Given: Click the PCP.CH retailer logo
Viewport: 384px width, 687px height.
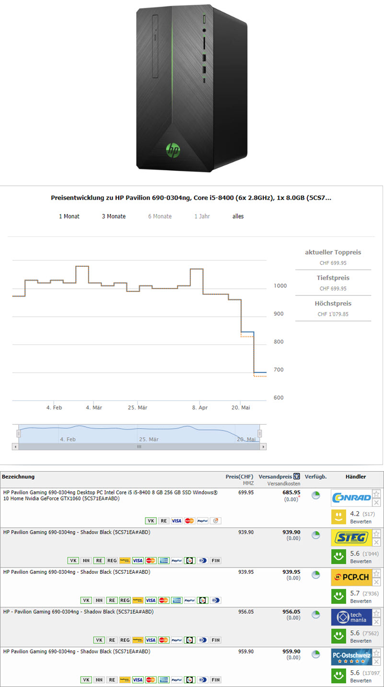Looking at the screenshot, I should point(351,578).
